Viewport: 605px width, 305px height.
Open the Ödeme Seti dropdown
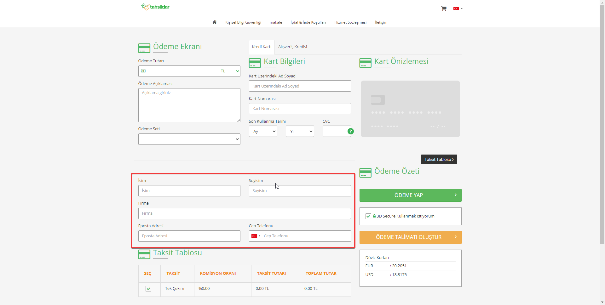[x=189, y=139]
